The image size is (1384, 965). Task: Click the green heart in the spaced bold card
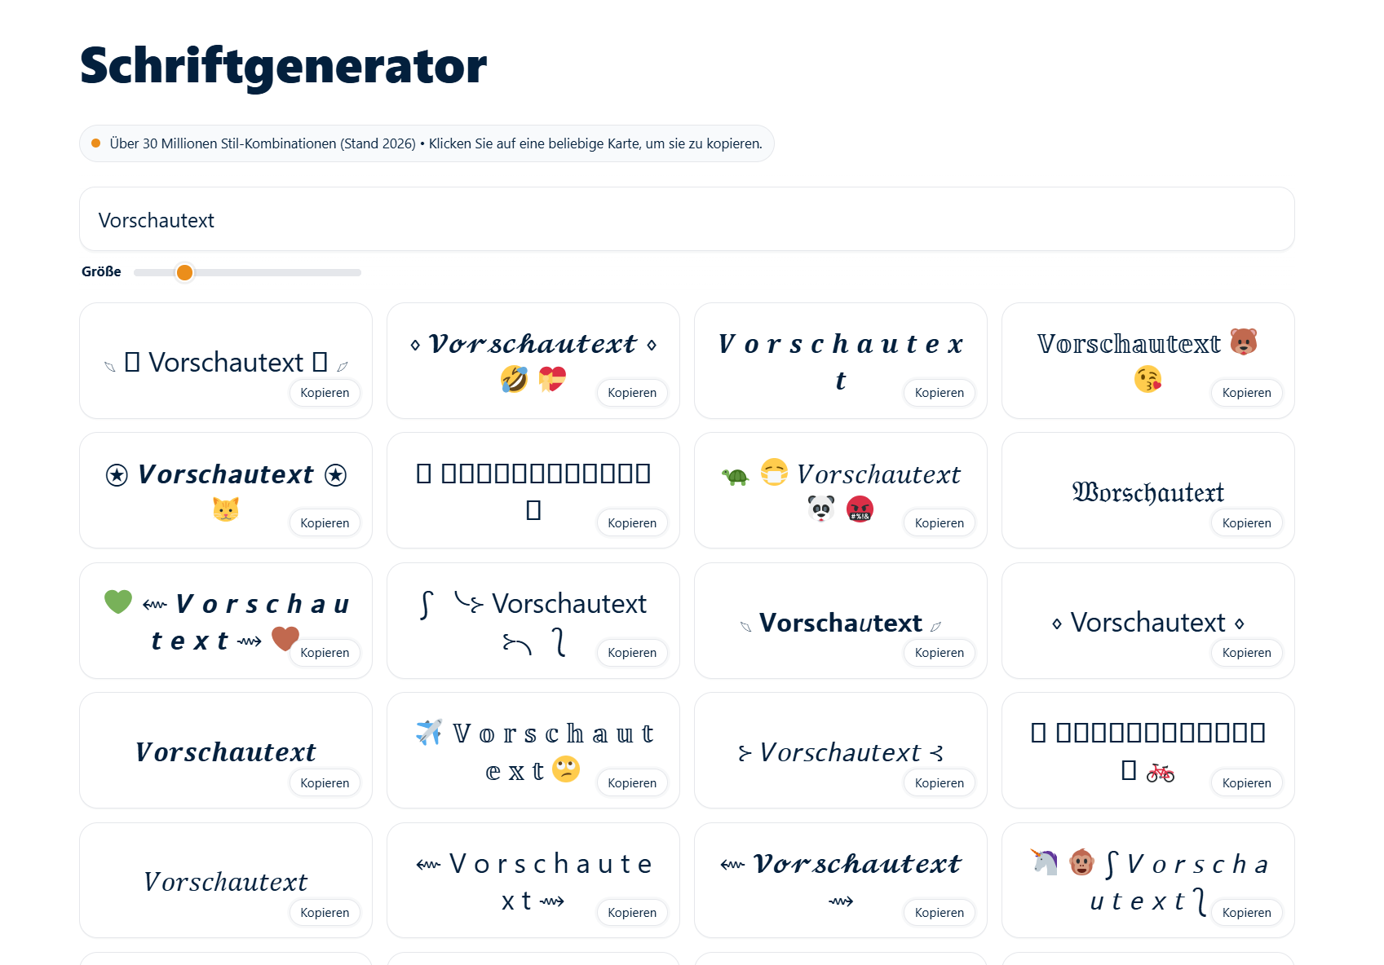pos(118,602)
